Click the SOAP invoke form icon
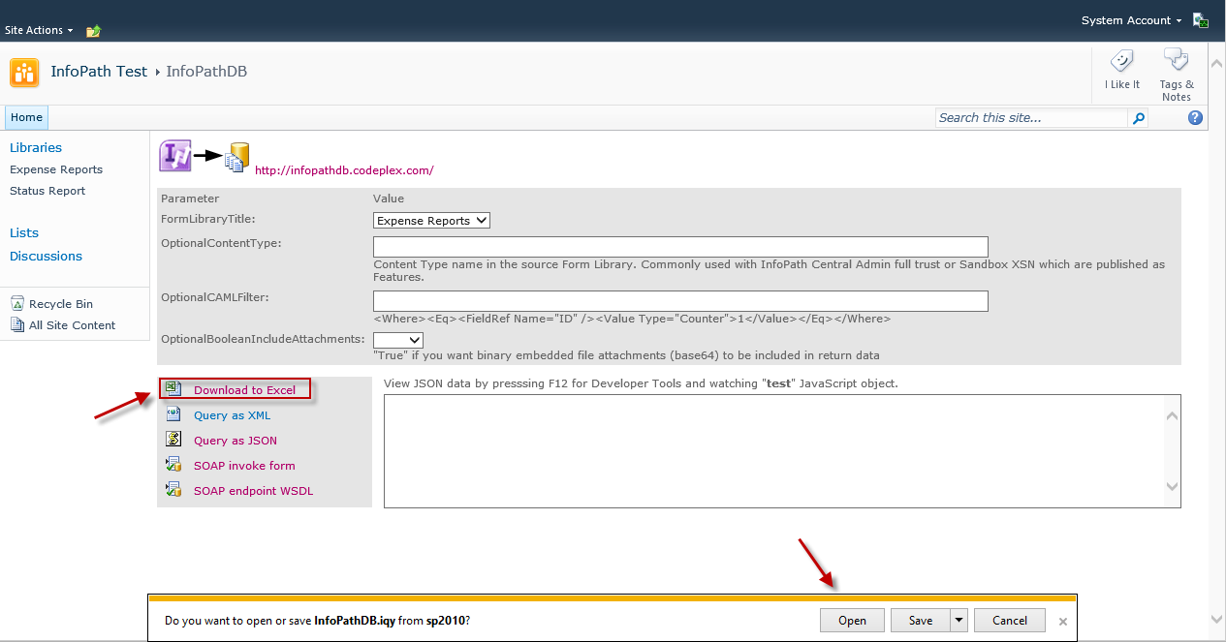Screen dimensions: 1226x642 click(x=173, y=465)
